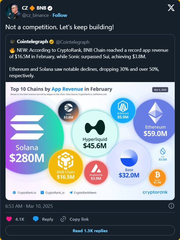This screenshot has width=180, height=240.
Task: Open the @cz_binance handle
Action: 36,15
